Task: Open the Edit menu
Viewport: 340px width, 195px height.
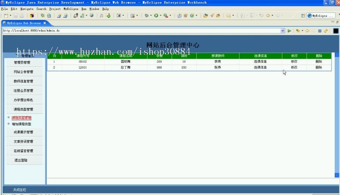Action: point(14,9)
